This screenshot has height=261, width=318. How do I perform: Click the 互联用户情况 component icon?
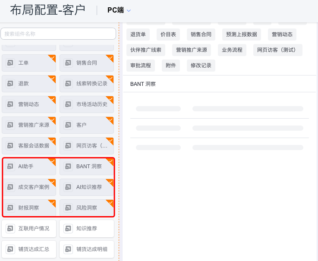(10, 229)
